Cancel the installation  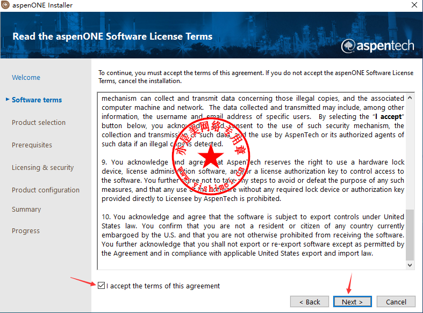[x=396, y=302]
